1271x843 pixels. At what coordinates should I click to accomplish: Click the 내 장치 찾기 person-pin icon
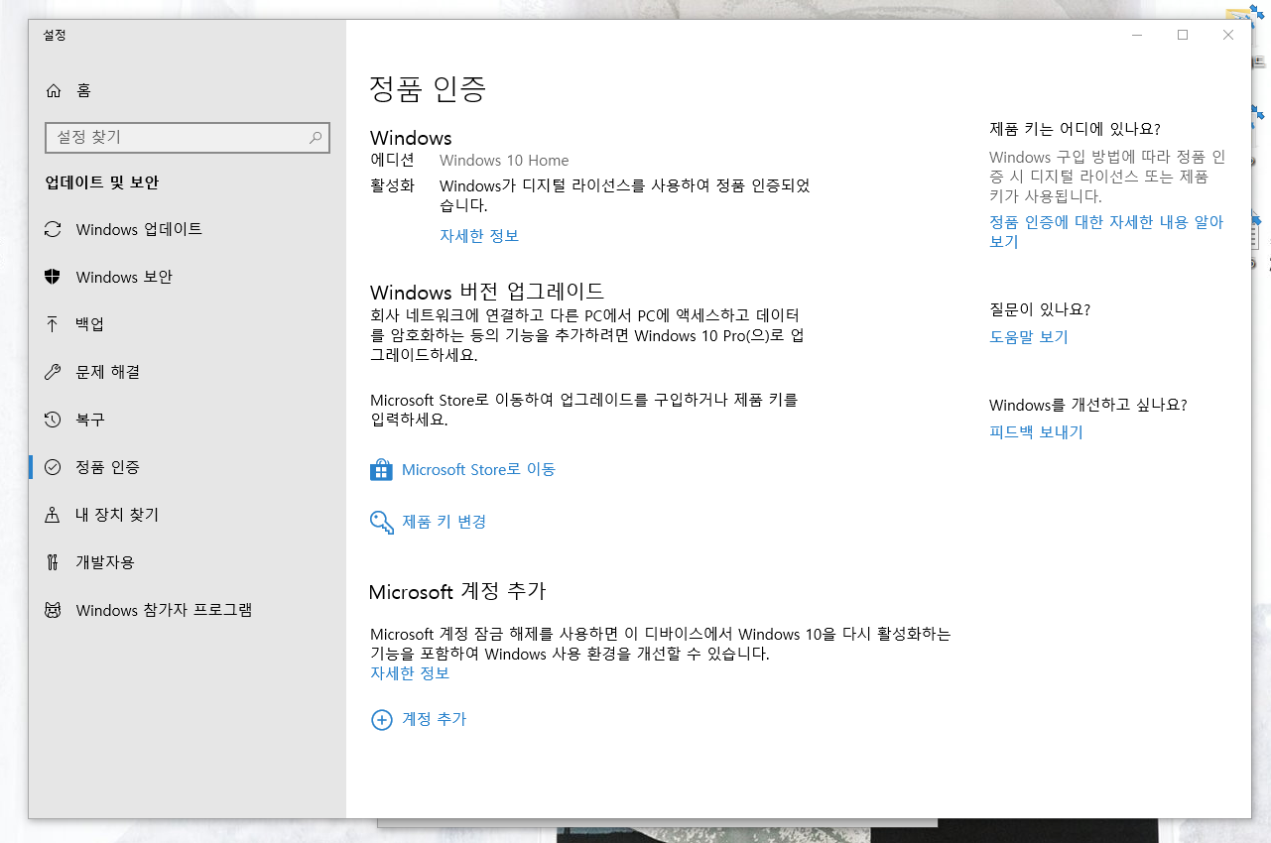tap(54, 515)
